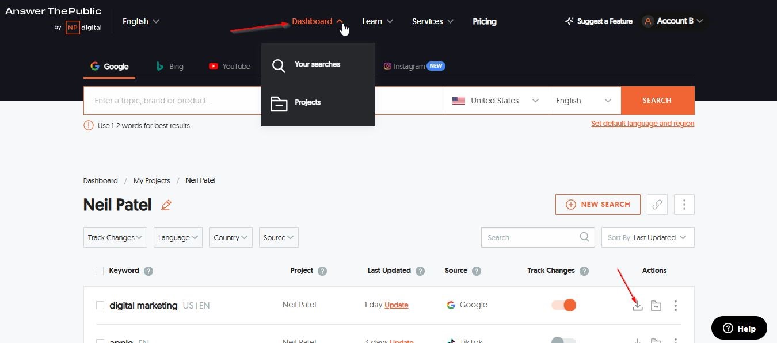Switch to the YouTube source tab

tap(230, 67)
